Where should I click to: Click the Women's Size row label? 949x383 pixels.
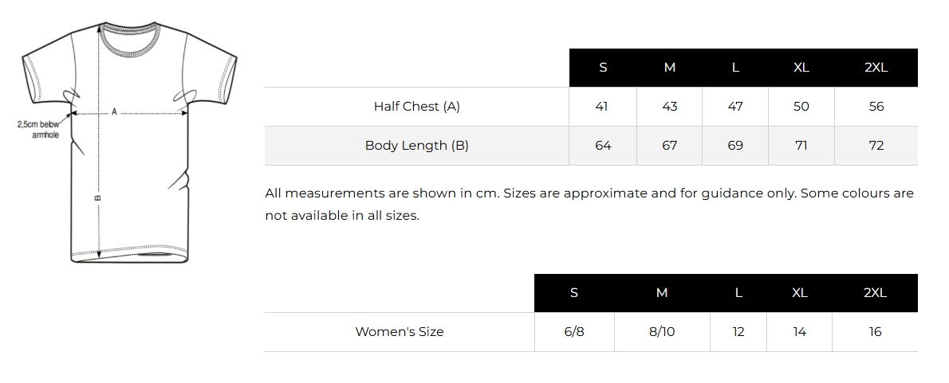tap(400, 332)
